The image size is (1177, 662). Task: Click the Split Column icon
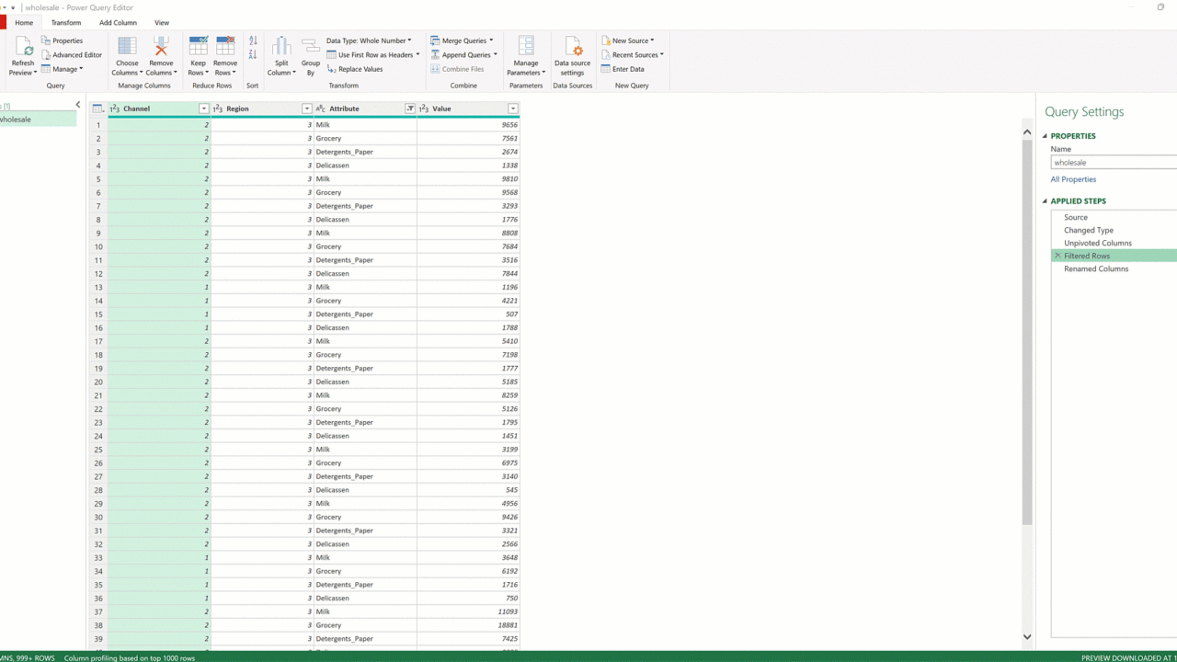[281, 48]
